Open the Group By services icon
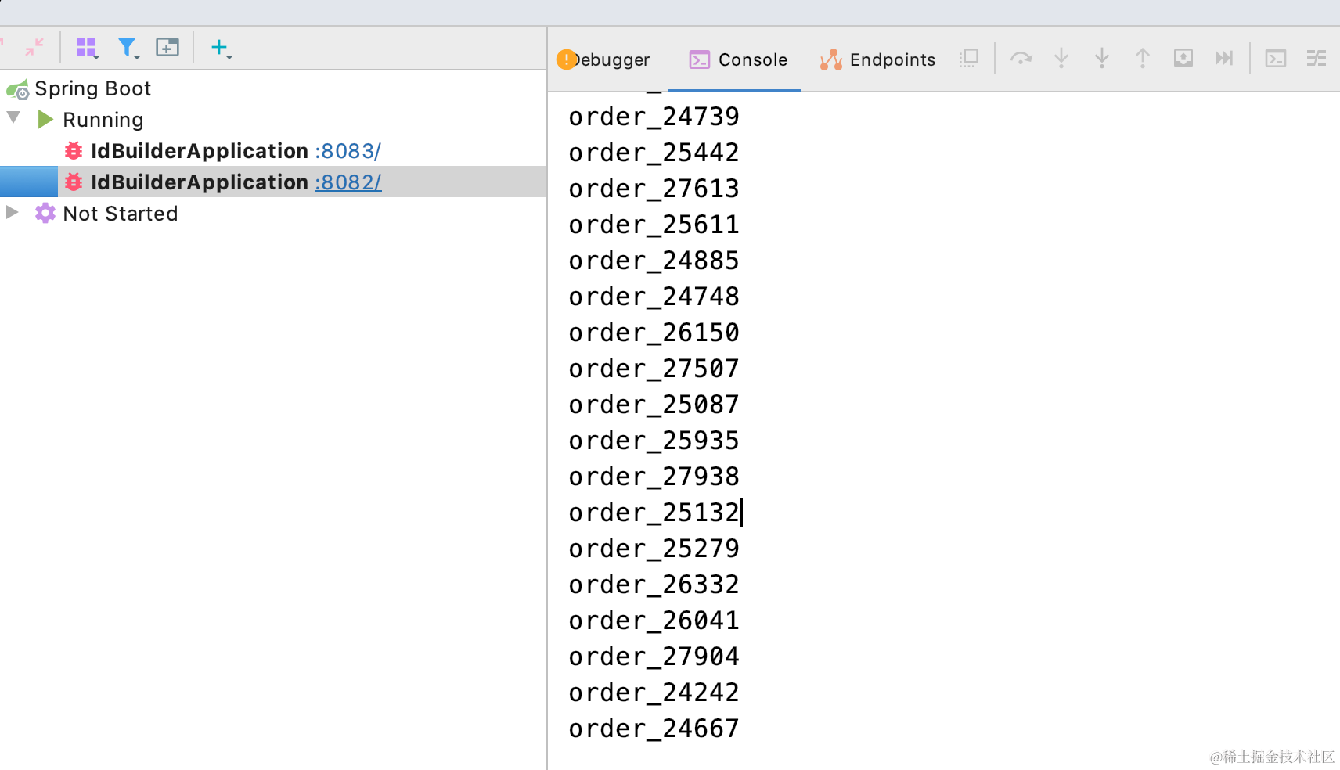This screenshot has height=770, width=1340. click(87, 48)
